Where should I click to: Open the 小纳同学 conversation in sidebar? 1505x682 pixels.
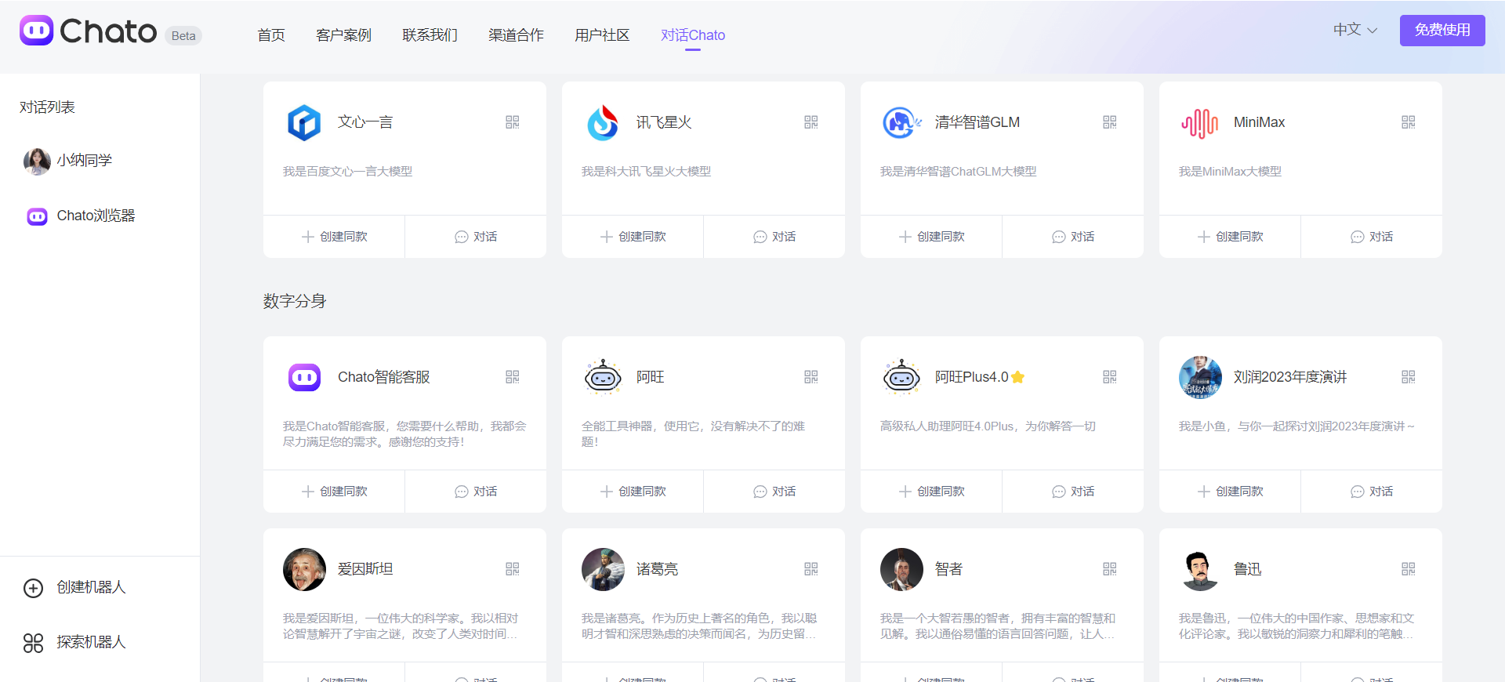[x=84, y=161]
